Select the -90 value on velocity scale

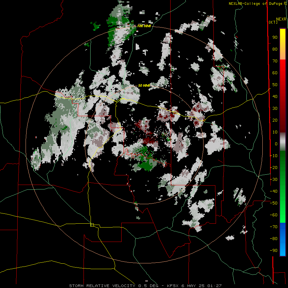tap(274, 251)
